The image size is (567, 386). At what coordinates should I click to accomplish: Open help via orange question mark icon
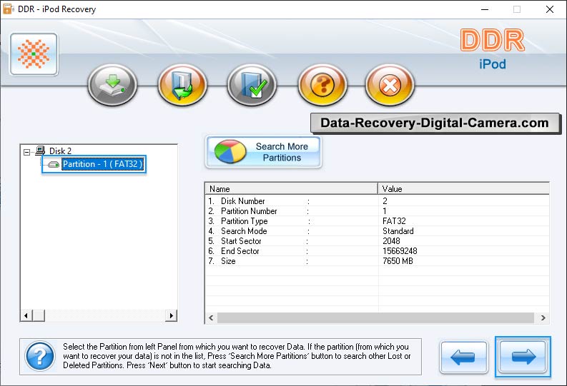pyautogui.click(x=322, y=85)
